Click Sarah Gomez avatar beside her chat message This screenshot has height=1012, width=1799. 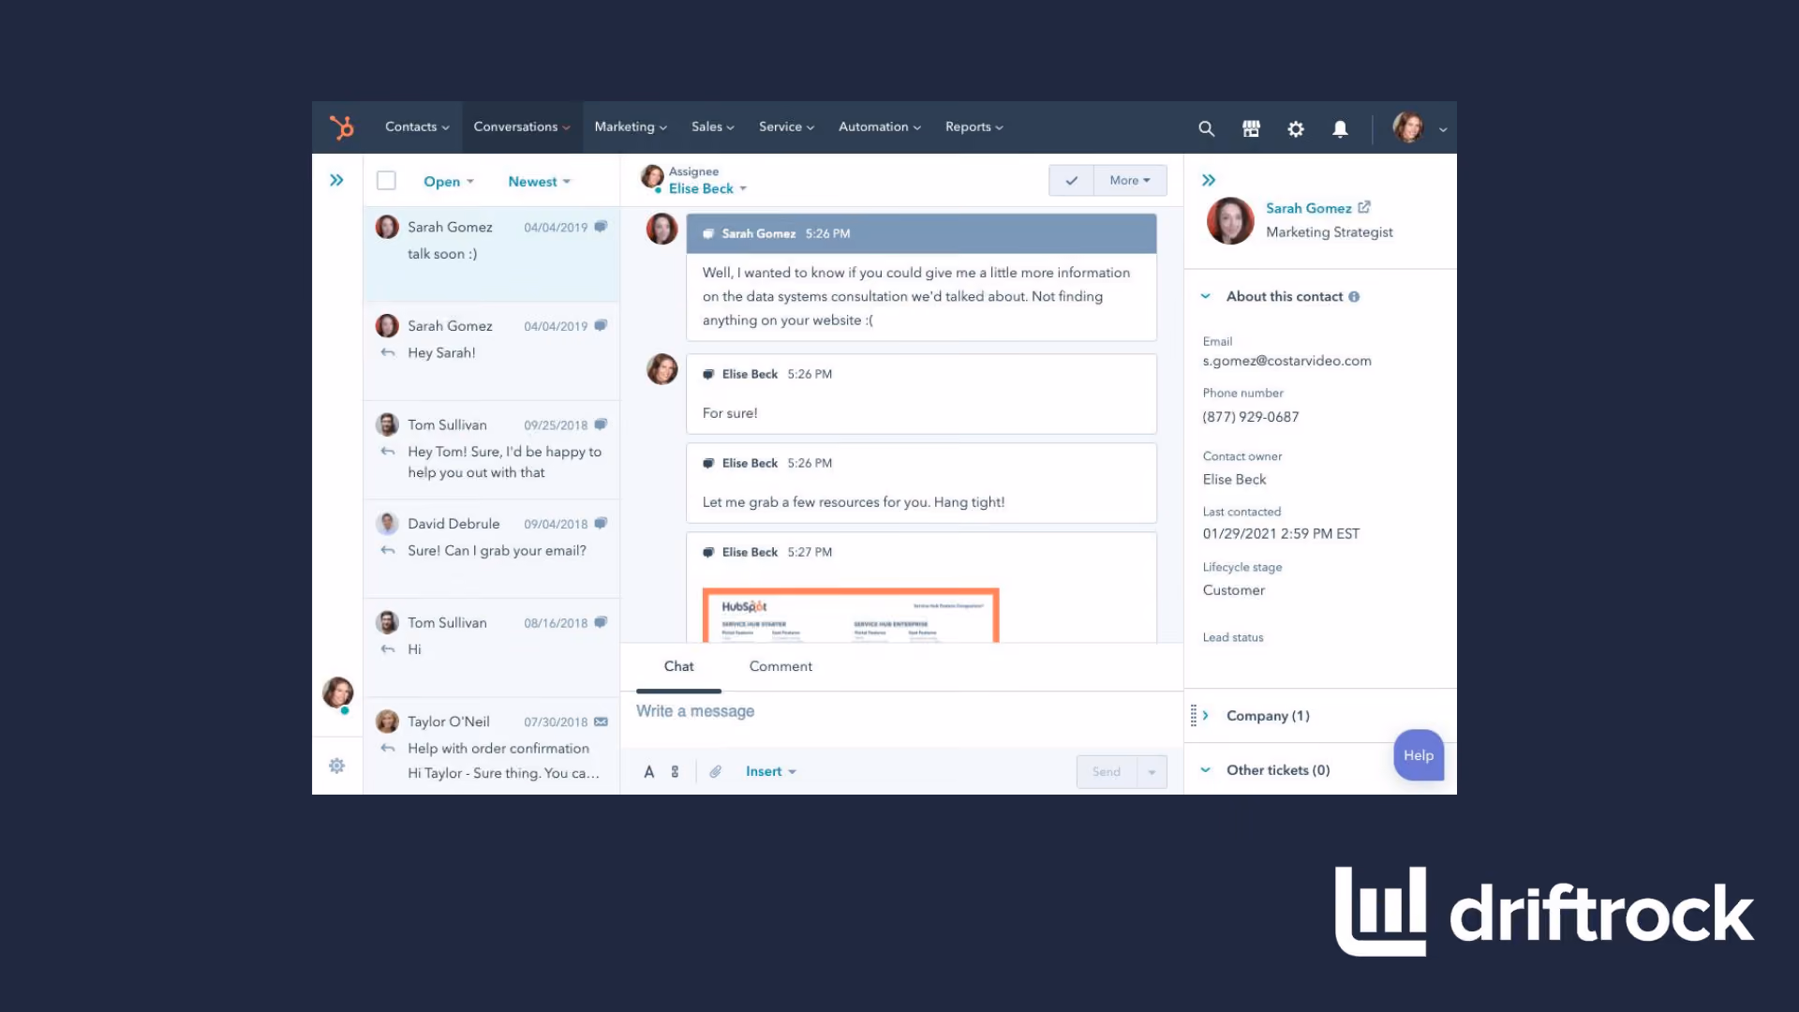click(x=662, y=229)
